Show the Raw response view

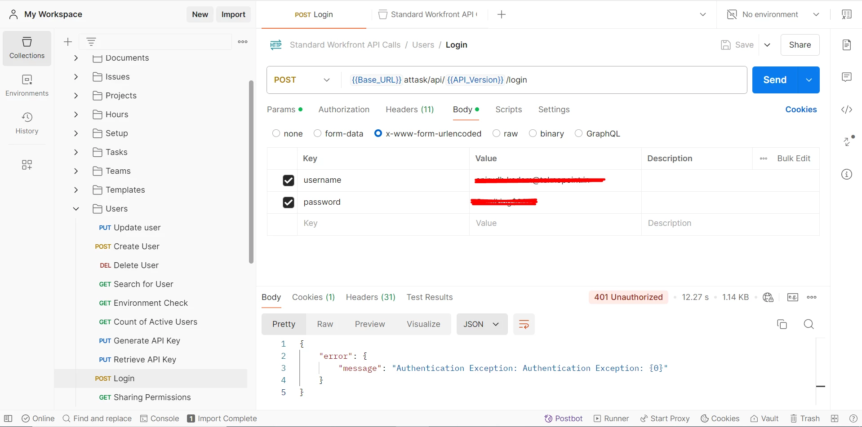click(x=325, y=324)
